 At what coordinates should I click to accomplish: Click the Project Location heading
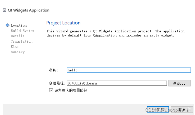pos(63,23)
